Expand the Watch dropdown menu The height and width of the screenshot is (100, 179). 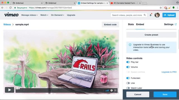(x=44, y=15)
